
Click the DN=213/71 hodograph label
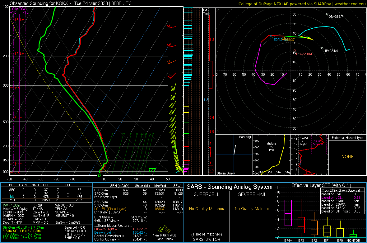click(x=337, y=17)
